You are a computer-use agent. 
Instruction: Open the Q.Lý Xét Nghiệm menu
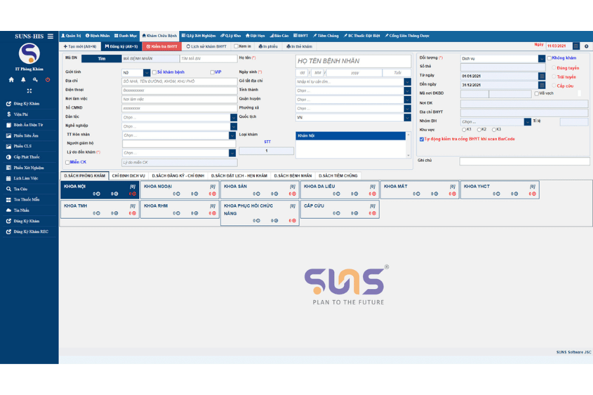[198, 36]
